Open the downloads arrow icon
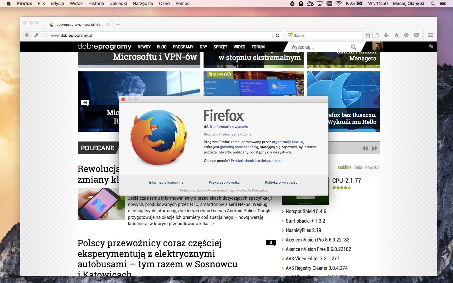The width and height of the screenshot is (453, 283). (386, 35)
